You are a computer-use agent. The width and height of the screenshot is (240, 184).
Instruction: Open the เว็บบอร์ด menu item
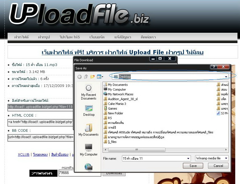pos(97,37)
